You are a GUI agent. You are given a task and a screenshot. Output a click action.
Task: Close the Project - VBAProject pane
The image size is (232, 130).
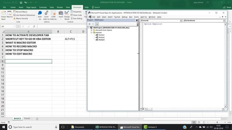point(137,20)
